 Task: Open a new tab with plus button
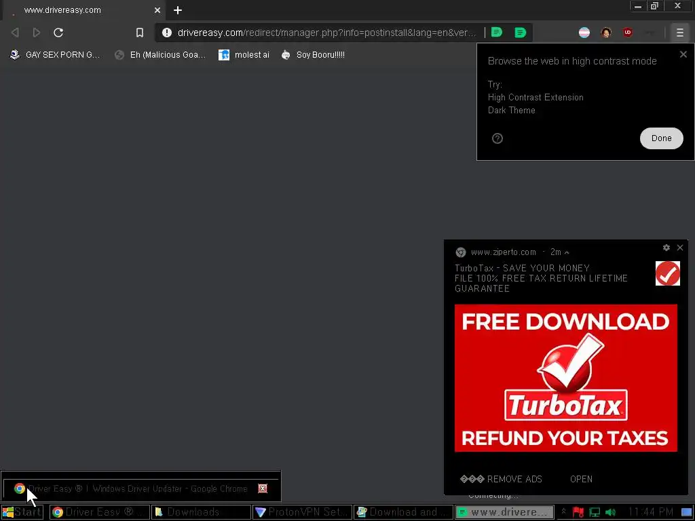(x=178, y=10)
